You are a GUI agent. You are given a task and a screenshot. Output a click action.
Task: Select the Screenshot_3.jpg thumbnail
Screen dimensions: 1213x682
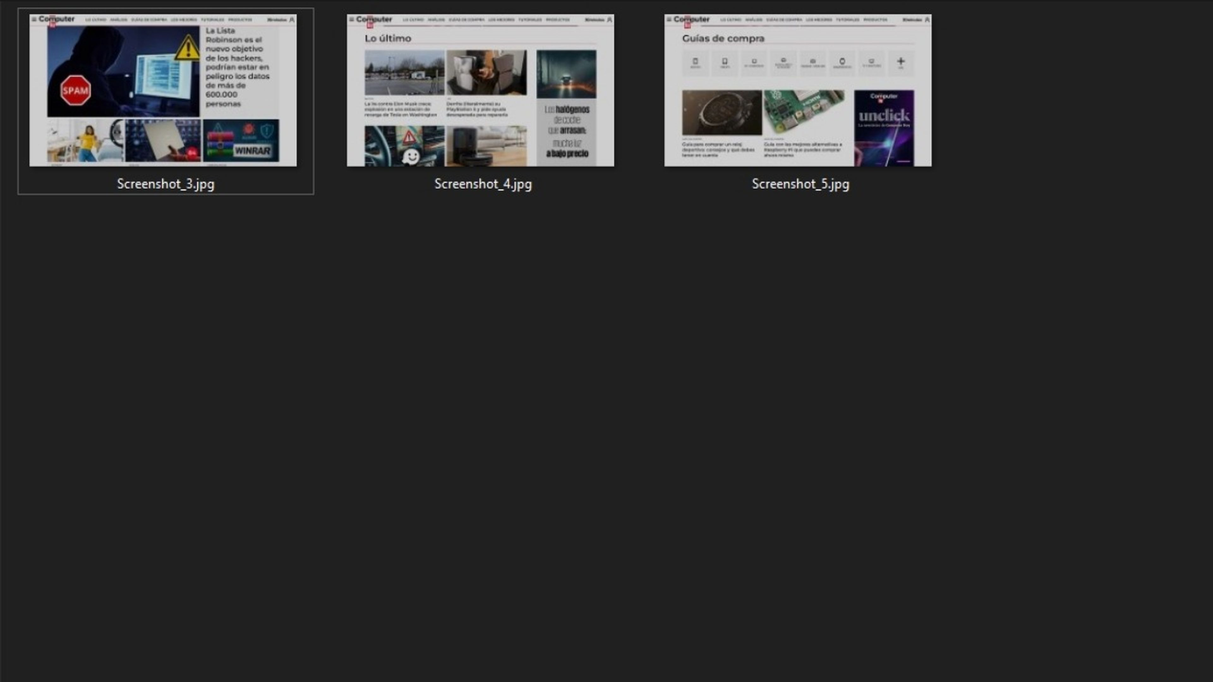tap(163, 90)
